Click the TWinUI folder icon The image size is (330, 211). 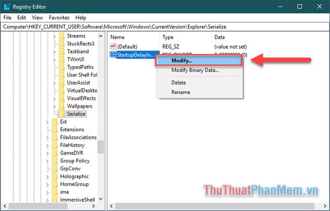(62, 59)
